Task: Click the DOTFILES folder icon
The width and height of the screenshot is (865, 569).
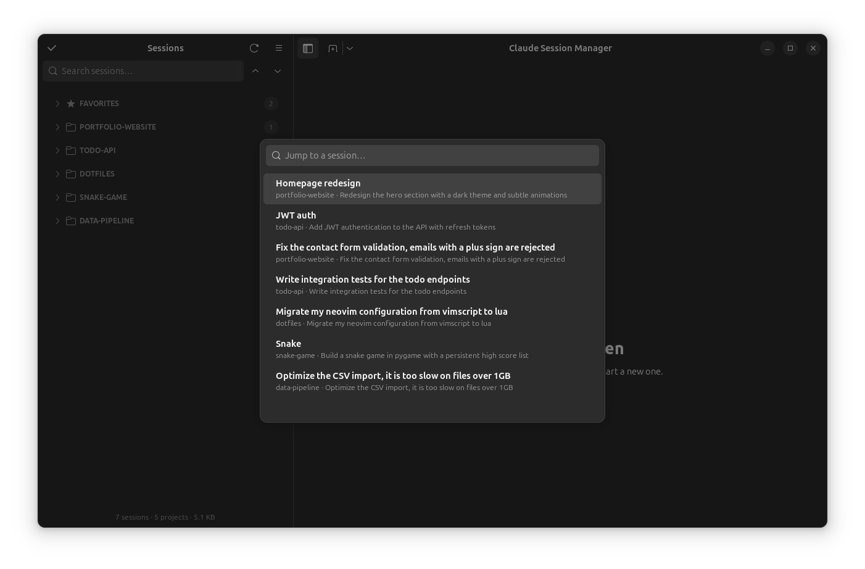Action: (x=71, y=174)
